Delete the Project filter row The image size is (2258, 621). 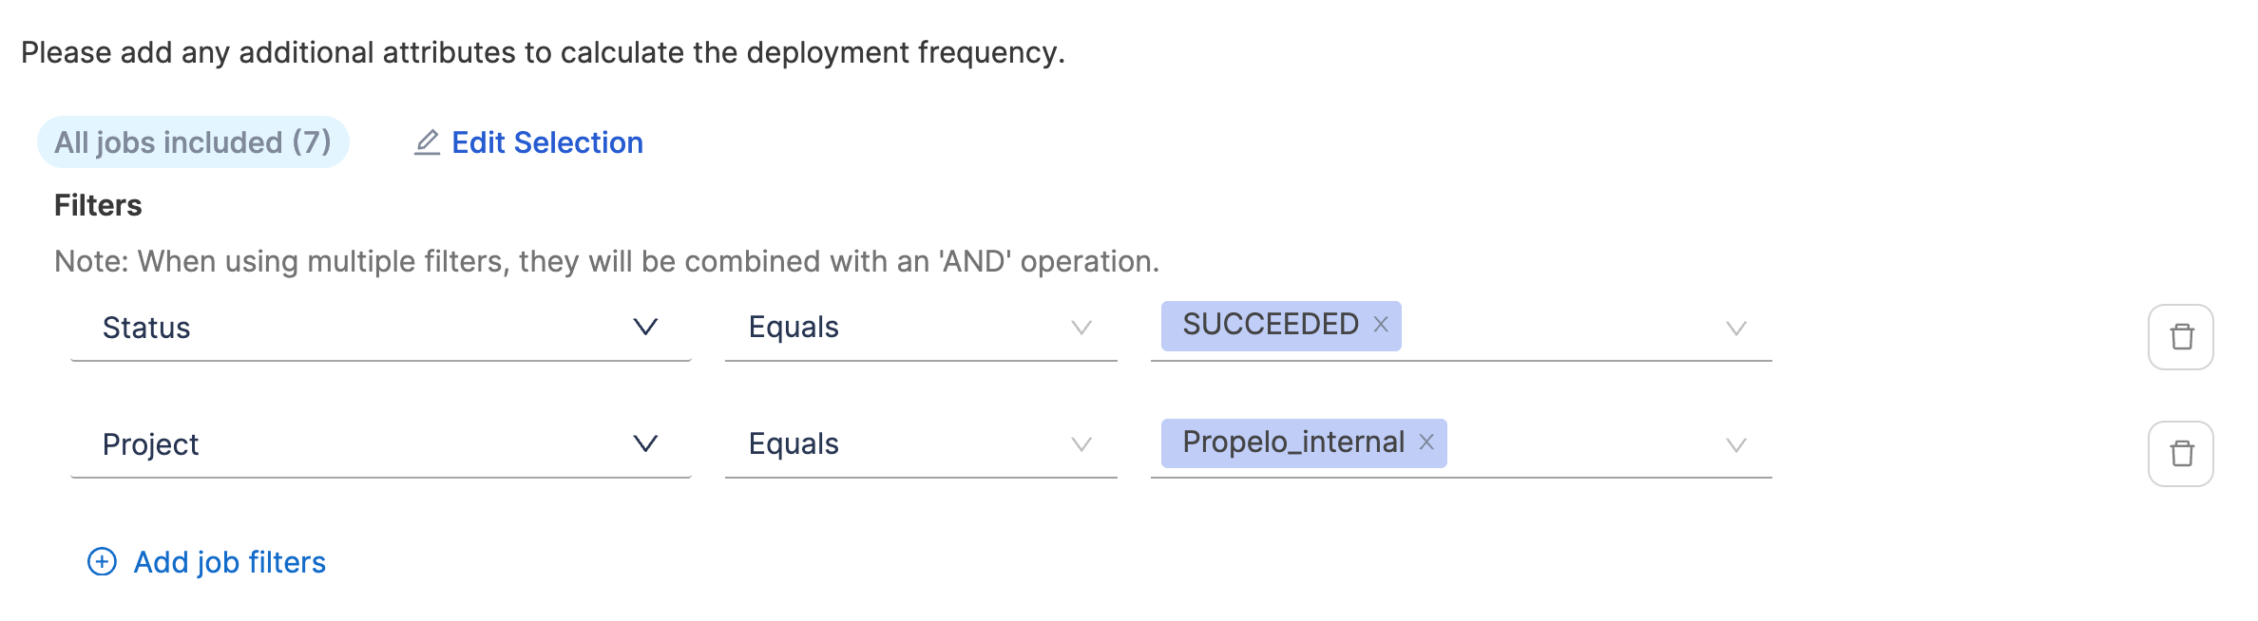click(2181, 454)
